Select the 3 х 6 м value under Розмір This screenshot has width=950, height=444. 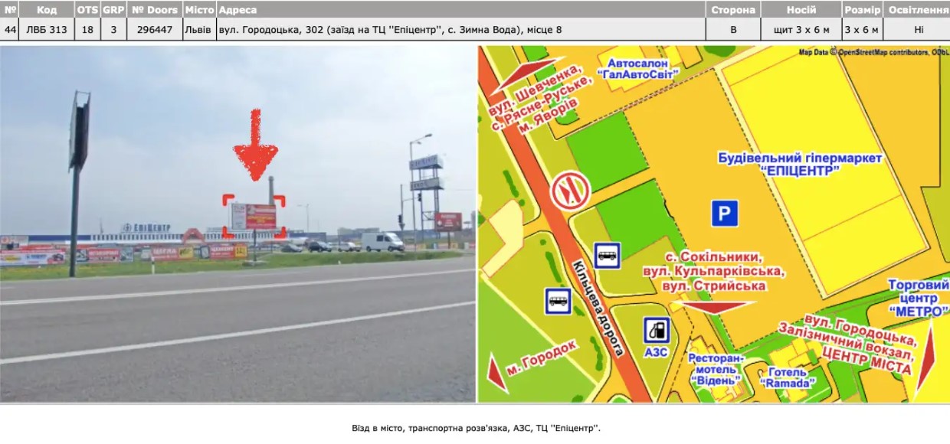862,30
